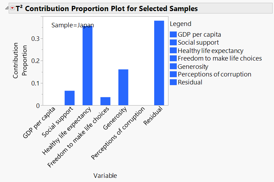Click the Legend title text

(x=180, y=24)
